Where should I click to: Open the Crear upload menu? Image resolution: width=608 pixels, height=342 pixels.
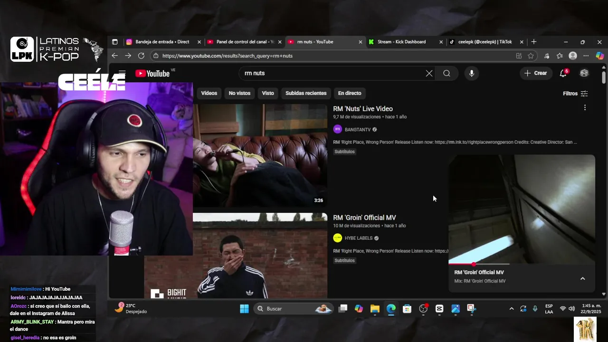[535, 73]
